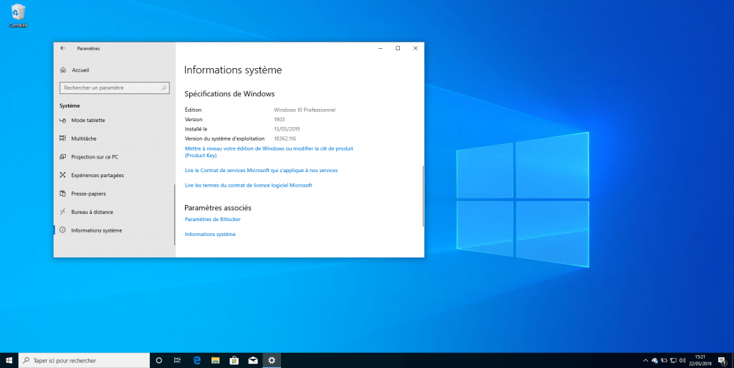734x368 pixels.
Task: Click link to upgrade your Windows edition
Action: coord(269,151)
